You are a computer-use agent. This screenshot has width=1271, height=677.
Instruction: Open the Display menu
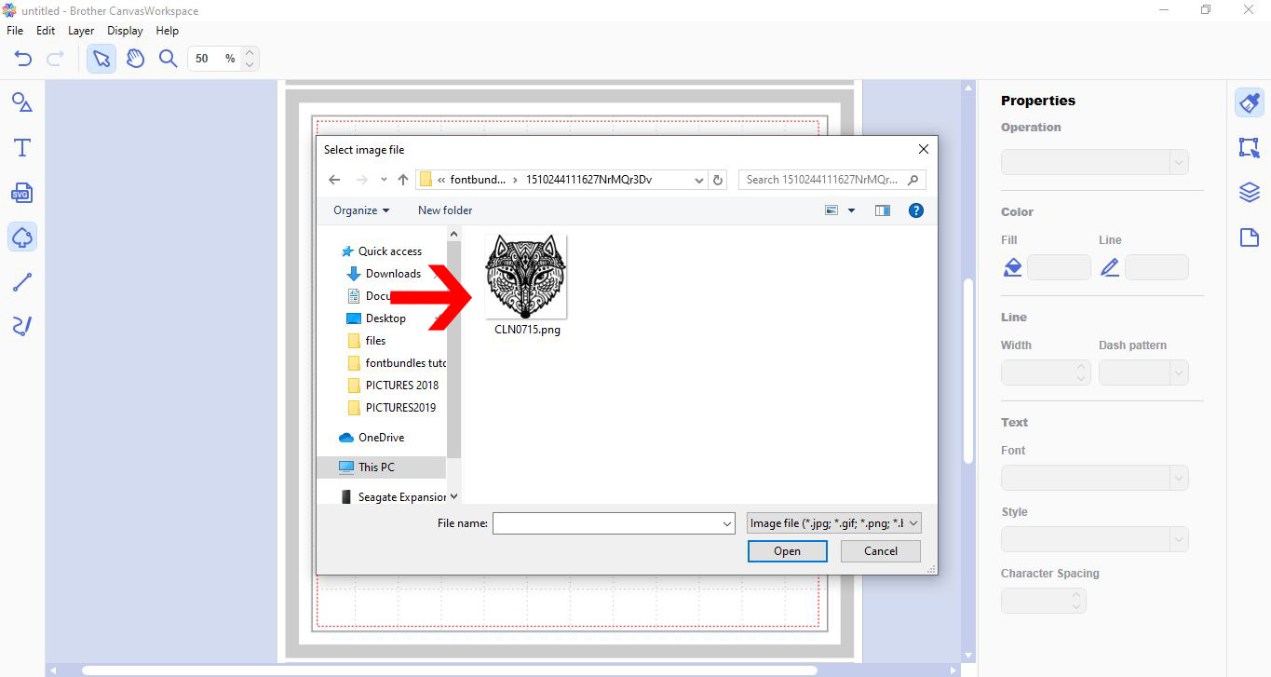pos(125,31)
